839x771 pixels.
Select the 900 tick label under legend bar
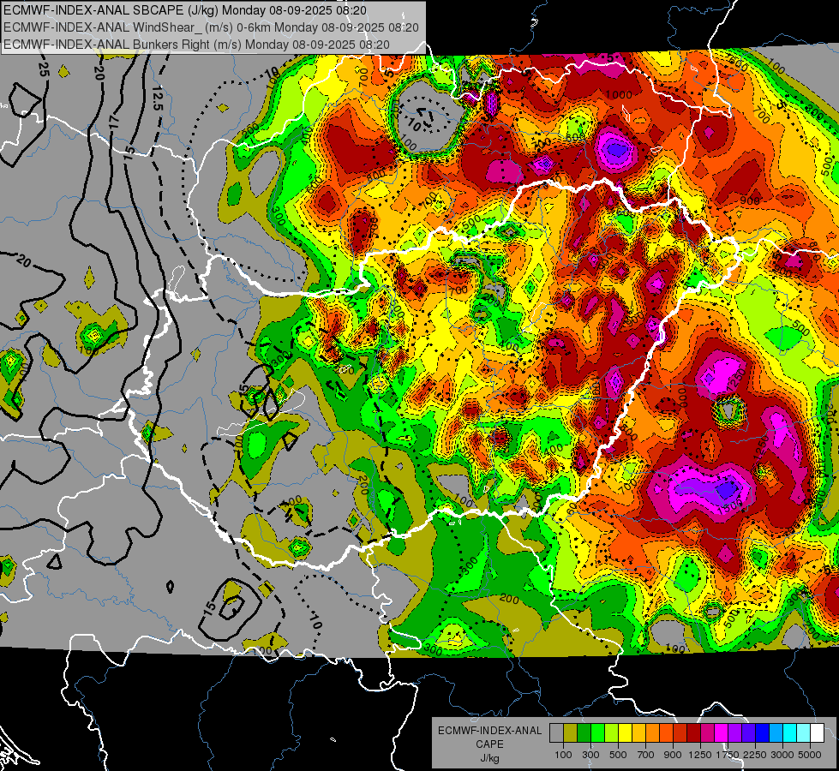[673, 755]
